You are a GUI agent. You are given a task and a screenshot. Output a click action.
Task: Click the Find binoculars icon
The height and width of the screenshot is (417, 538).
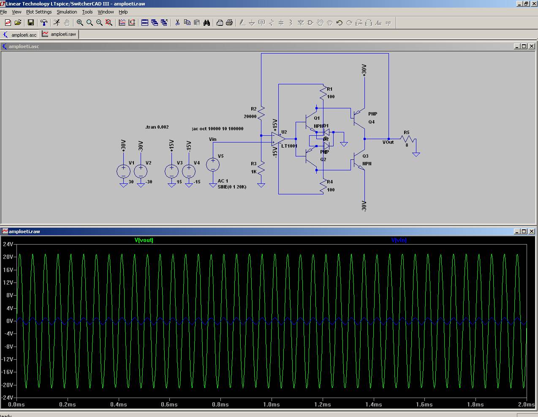point(207,23)
